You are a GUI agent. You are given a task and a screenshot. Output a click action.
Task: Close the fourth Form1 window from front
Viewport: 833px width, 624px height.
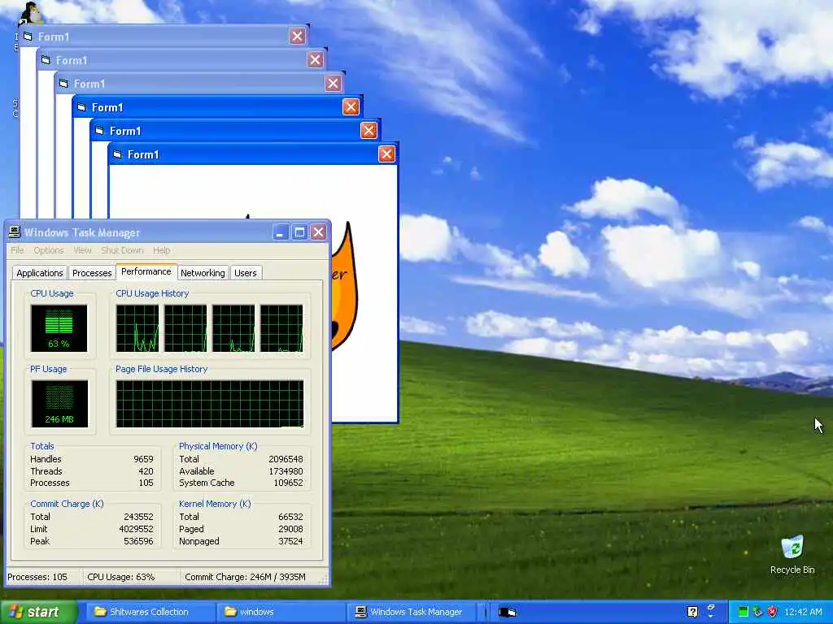(333, 84)
